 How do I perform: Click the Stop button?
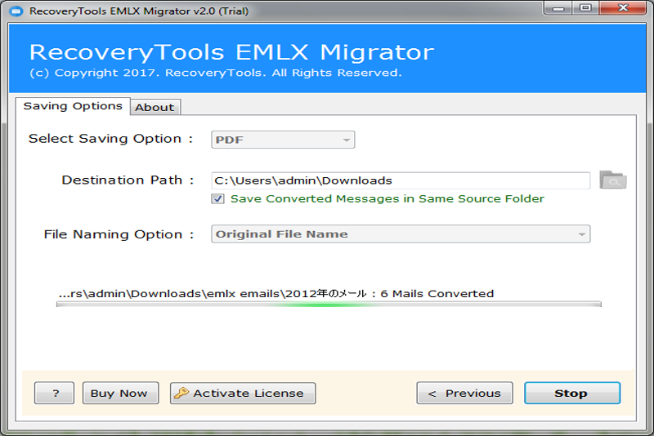point(571,393)
